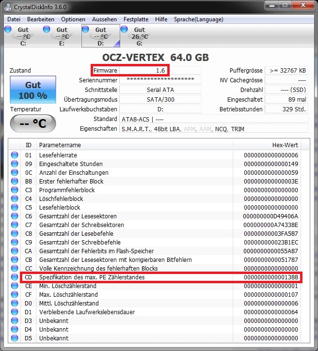Viewport: 318px width, 351px height.
Task: Click status icon for Eingeschaltete Stunden row
Action: 15,164
